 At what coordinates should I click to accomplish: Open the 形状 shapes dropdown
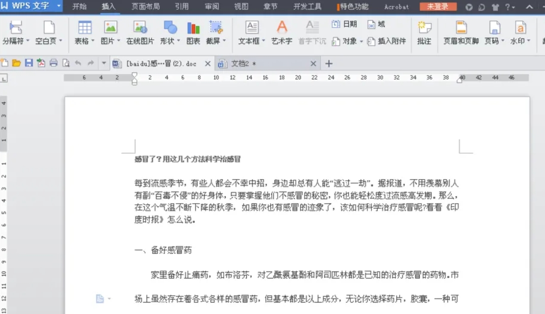pyautogui.click(x=170, y=33)
